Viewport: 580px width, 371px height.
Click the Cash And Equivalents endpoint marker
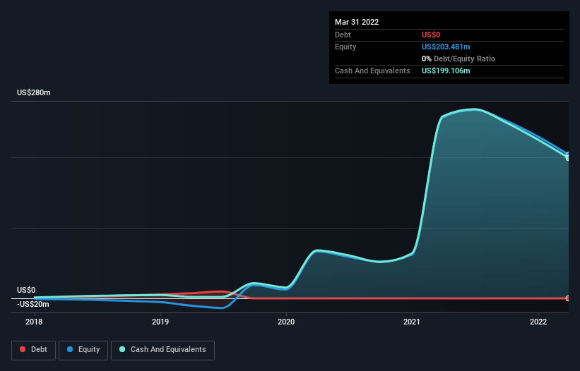pyautogui.click(x=568, y=157)
